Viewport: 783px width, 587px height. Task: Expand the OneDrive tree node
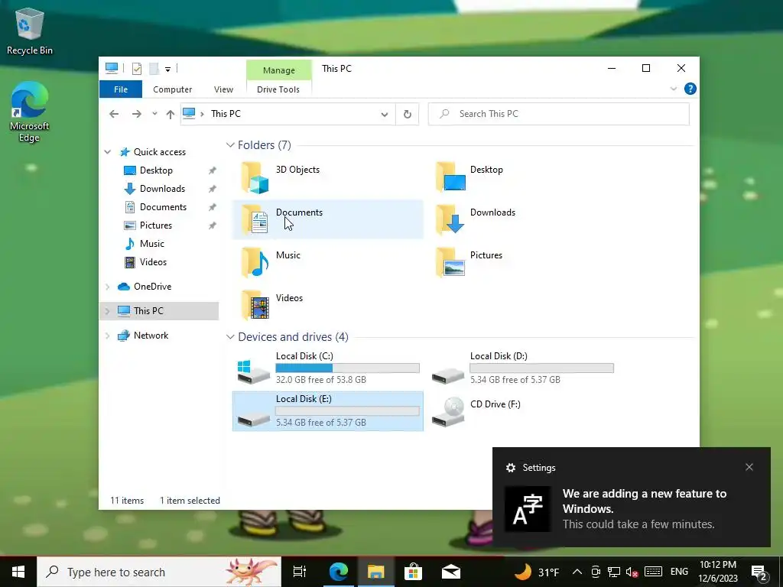pos(107,287)
